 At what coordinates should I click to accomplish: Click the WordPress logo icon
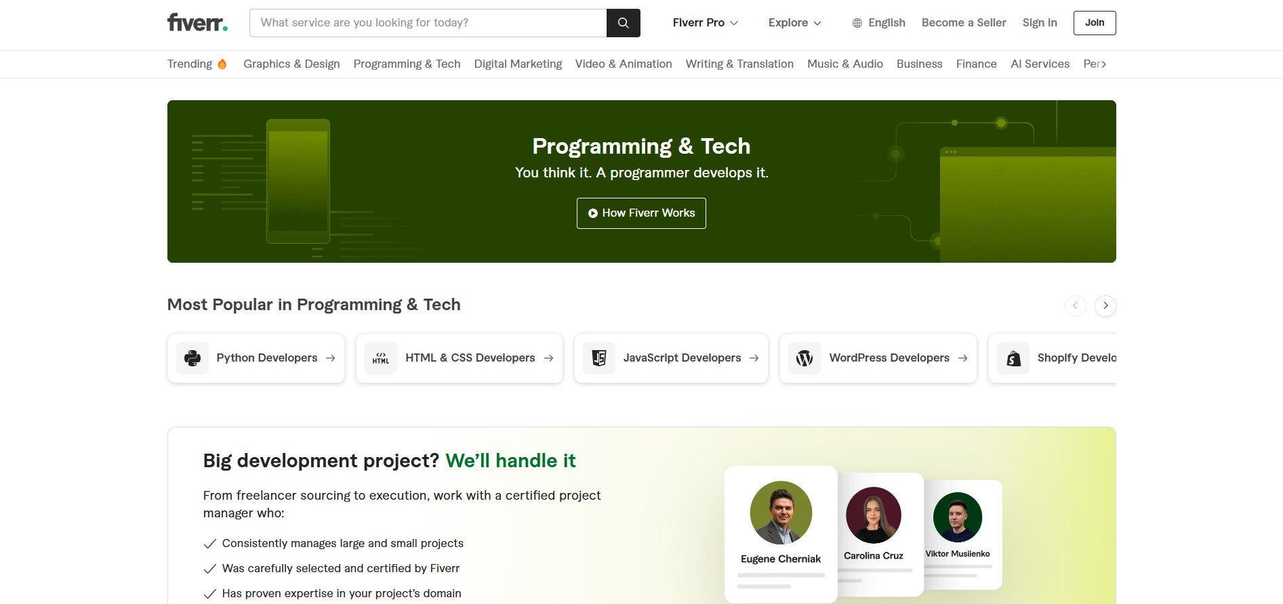(805, 358)
